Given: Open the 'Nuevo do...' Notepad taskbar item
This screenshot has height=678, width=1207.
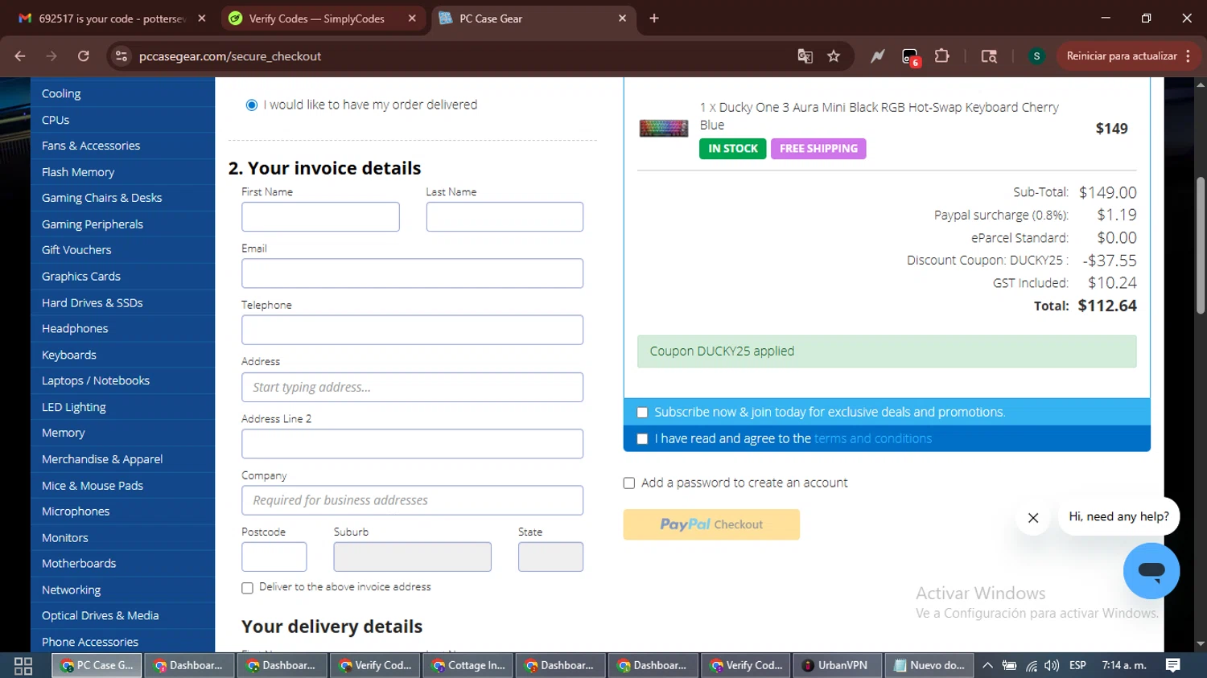Looking at the screenshot, I should (x=929, y=665).
